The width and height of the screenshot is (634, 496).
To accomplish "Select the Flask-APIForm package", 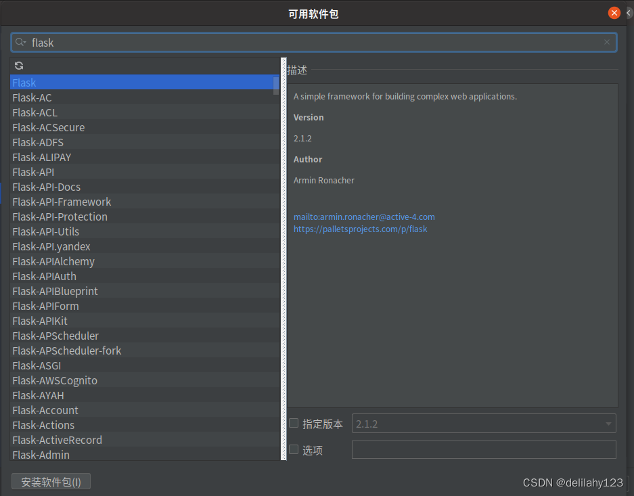I will coord(145,306).
